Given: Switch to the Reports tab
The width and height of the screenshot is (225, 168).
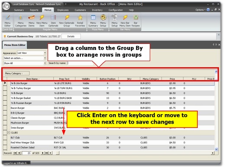Looking at the screenshot, I should (34, 10).
